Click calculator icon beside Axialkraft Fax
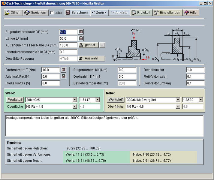The height and width of the screenshot is (180, 214). click(x=63, y=76)
